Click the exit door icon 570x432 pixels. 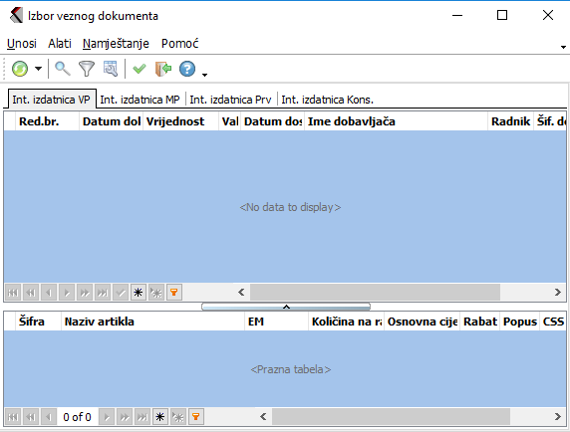pos(163,69)
